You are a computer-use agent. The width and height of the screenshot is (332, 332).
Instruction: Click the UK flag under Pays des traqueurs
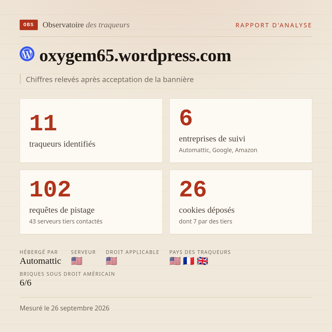[x=202, y=261]
